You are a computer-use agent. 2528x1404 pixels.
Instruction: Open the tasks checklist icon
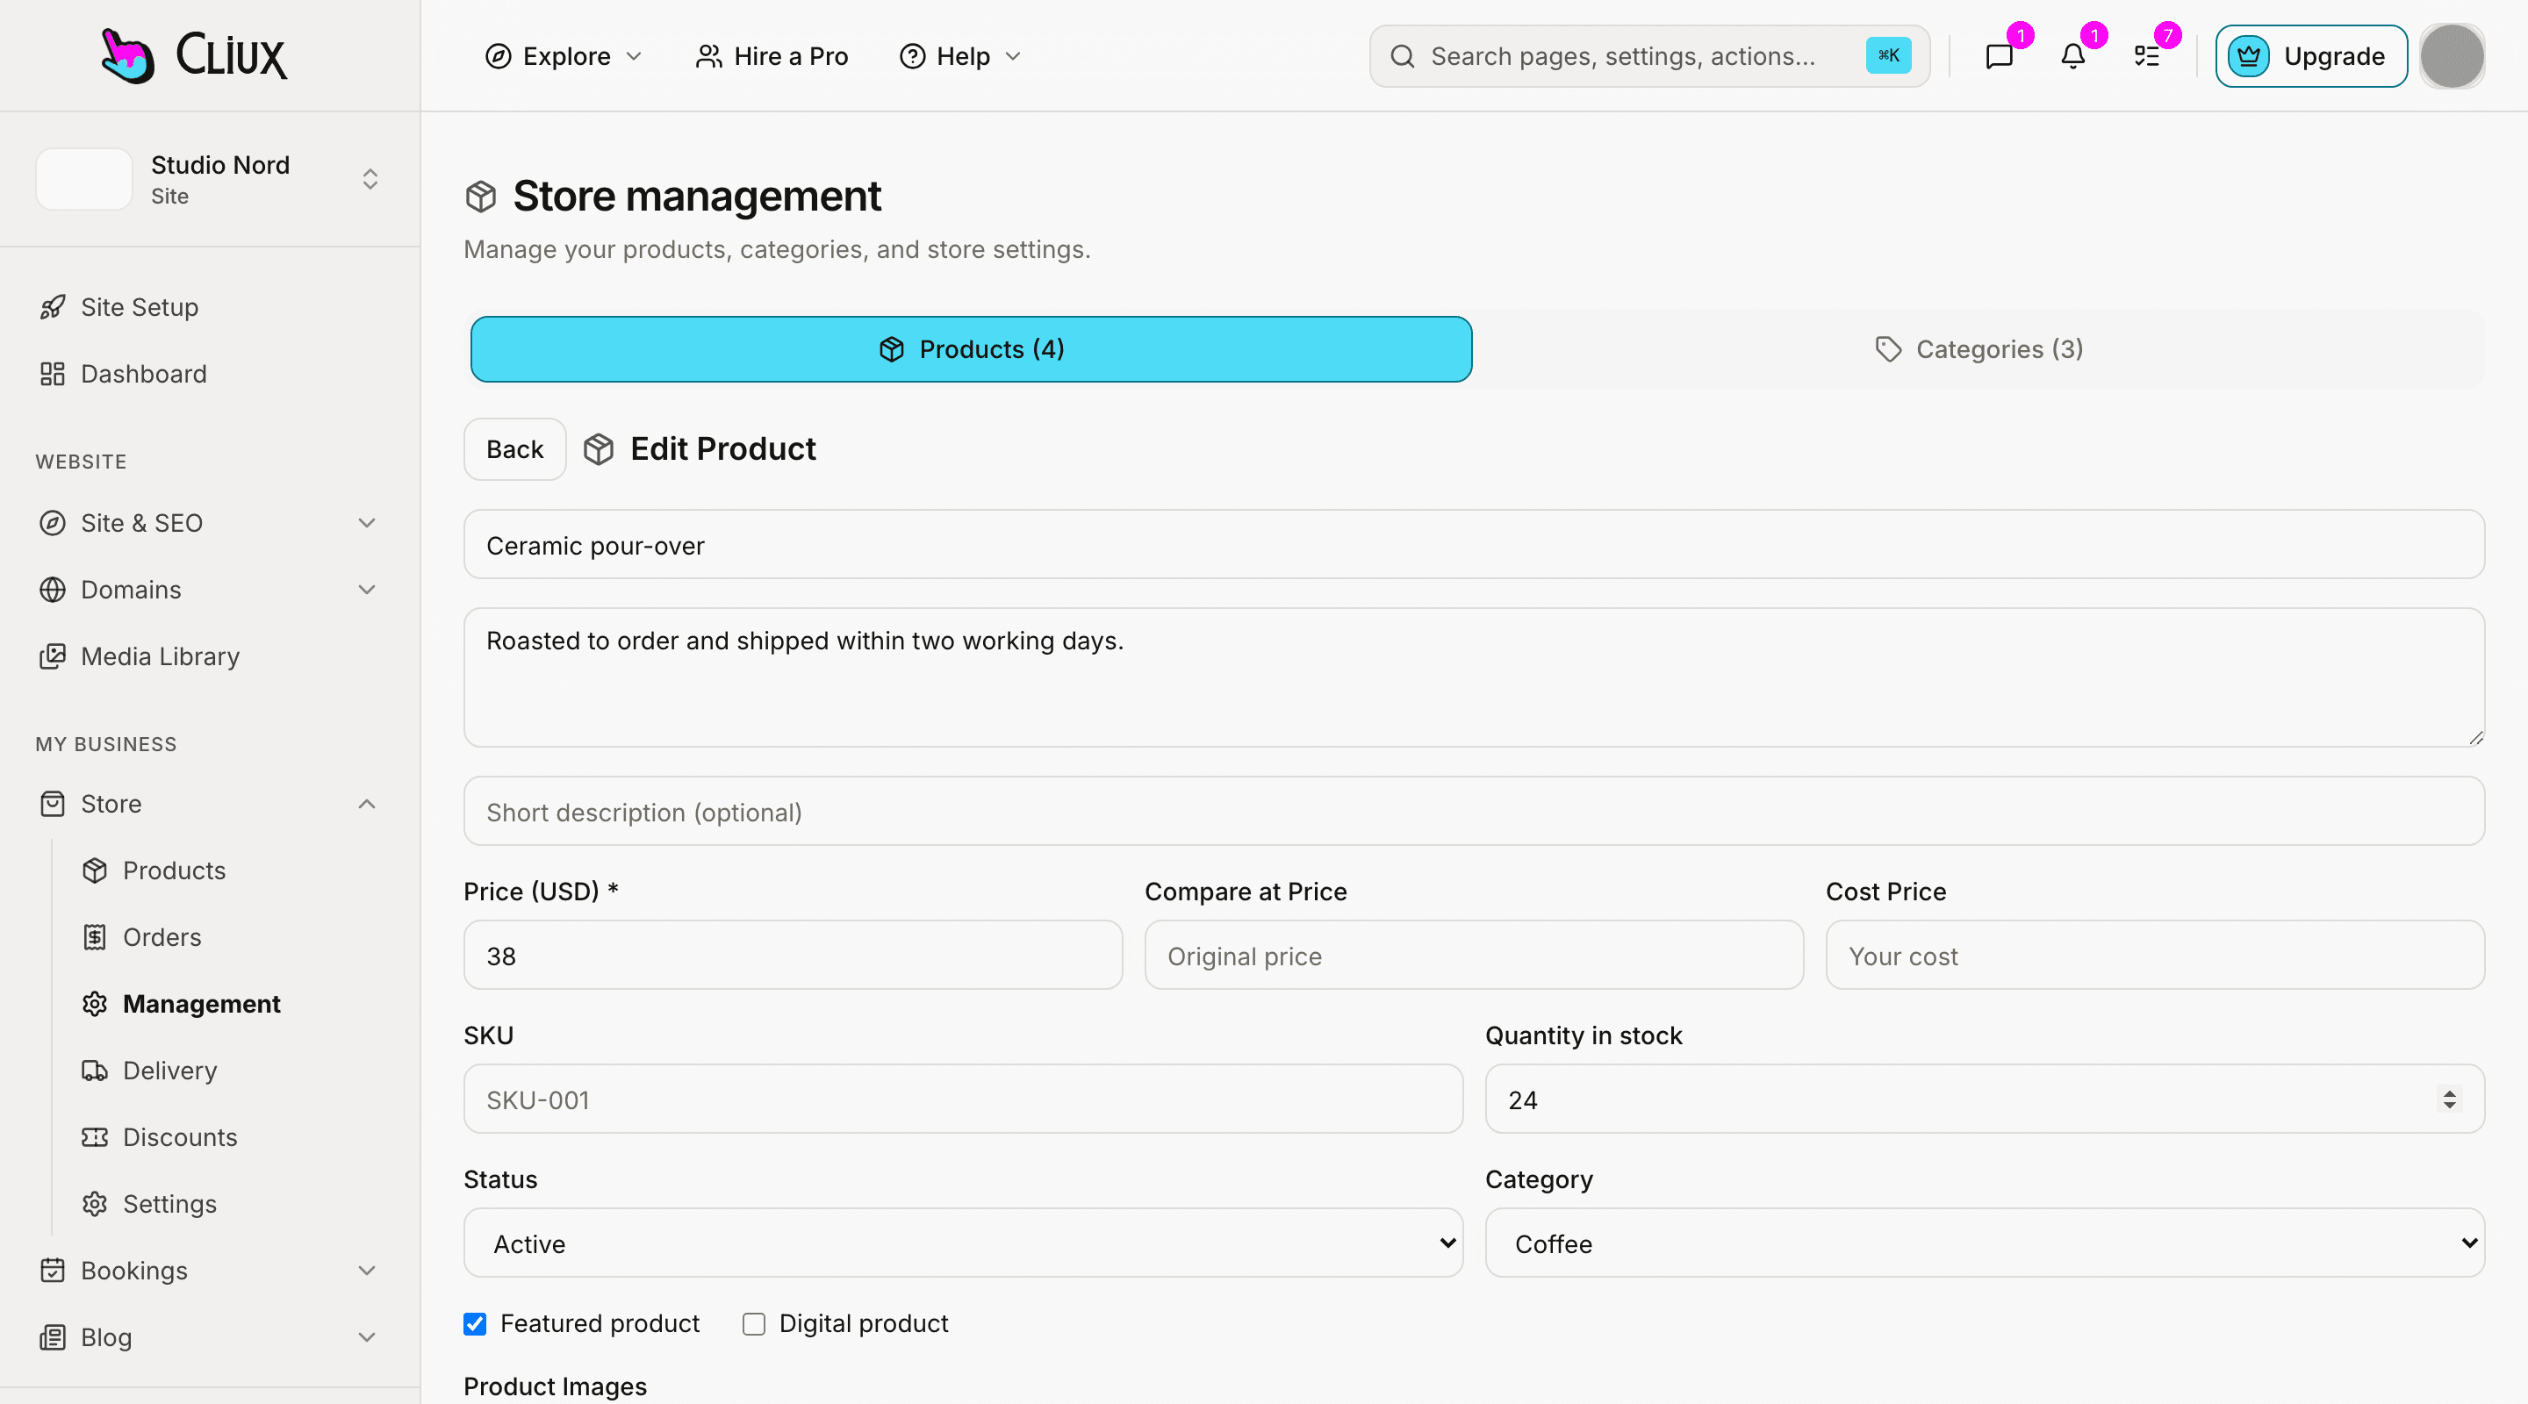pyautogui.click(x=2146, y=56)
